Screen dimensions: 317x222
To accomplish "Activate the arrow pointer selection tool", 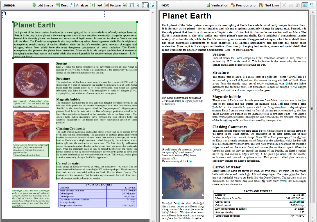I will point(138,5).
